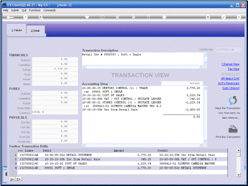Open the Tax View link
This screenshot has height=186, width=248.
pyautogui.click(x=233, y=69)
